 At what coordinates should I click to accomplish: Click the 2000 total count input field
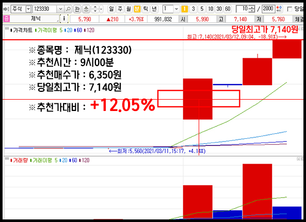[x=268, y=9]
